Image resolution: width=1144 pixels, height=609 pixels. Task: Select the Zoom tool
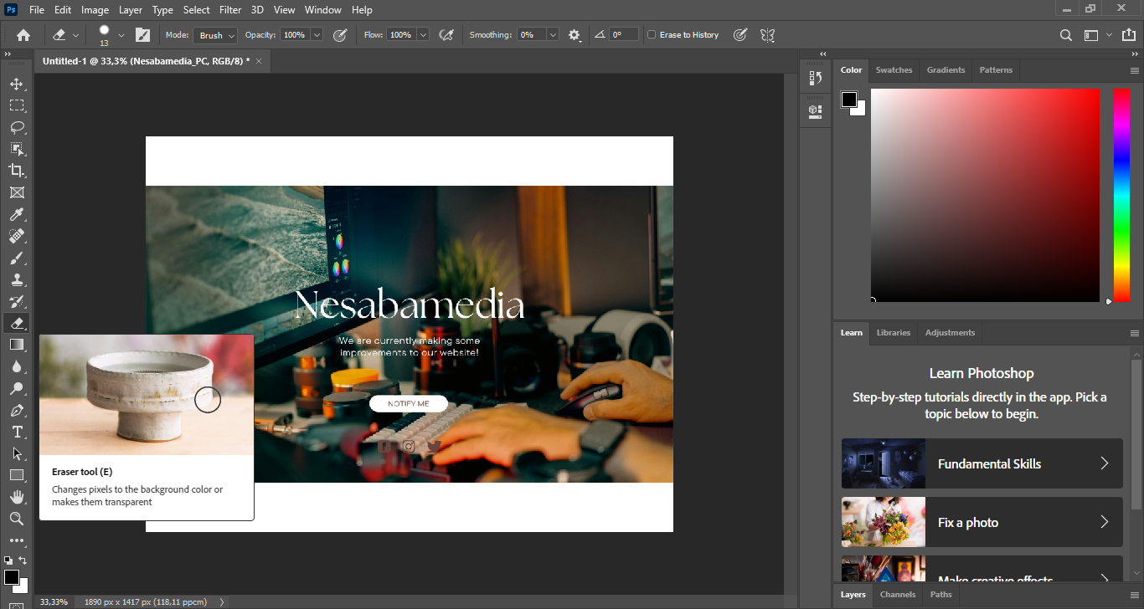coord(17,519)
